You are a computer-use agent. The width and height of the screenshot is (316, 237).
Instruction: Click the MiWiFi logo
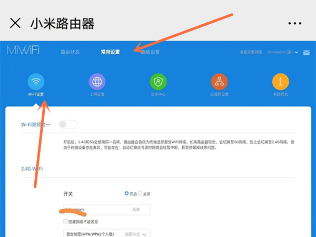23,52
